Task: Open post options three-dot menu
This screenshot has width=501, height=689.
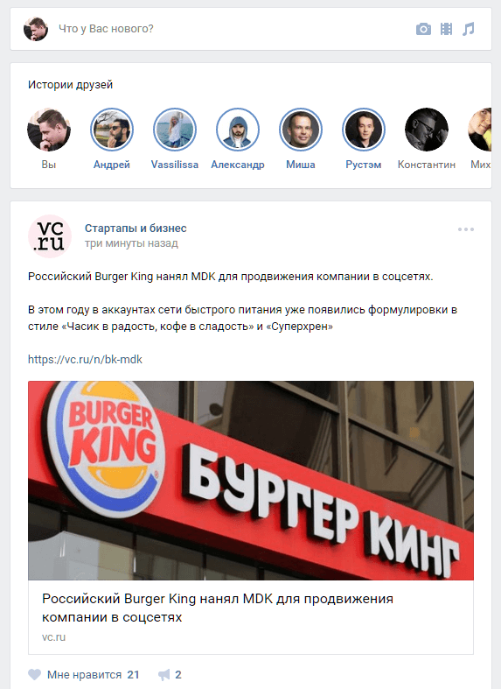Action: pos(465,229)
